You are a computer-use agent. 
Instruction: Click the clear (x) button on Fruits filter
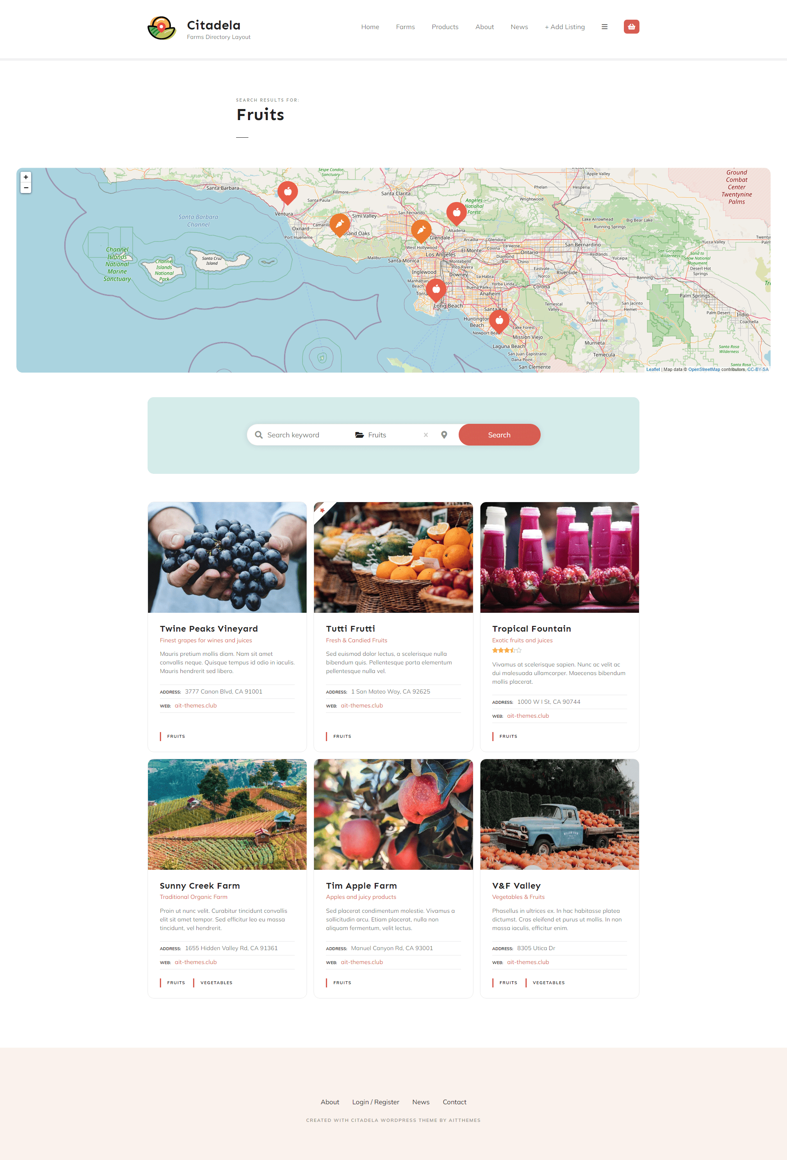click(x=426, y=434)
